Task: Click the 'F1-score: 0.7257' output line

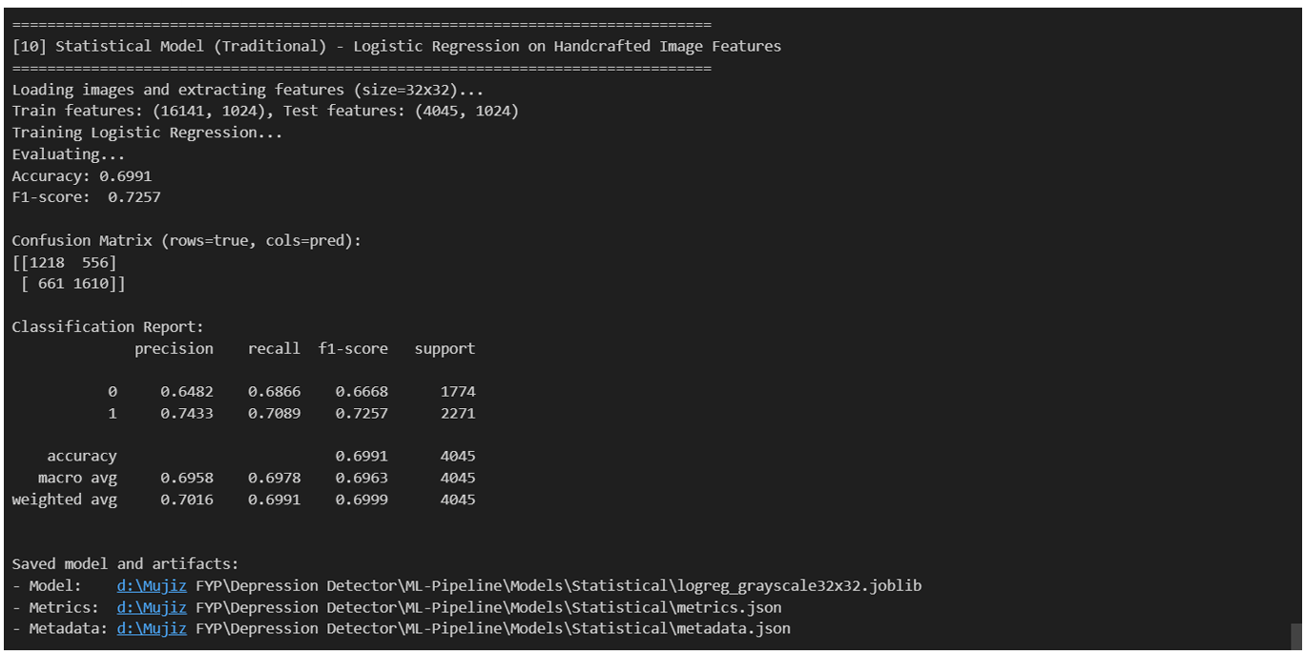Action: point(86,197)
